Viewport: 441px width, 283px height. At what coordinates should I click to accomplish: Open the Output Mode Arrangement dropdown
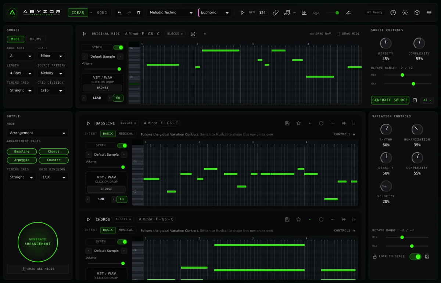point(38,133)
